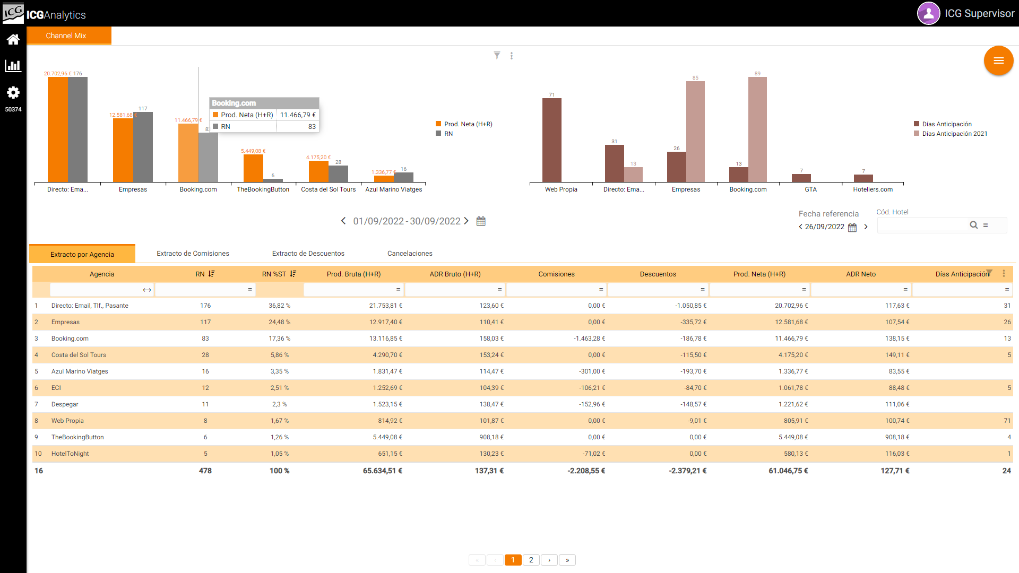Click the home icon in sidebar
1019x573 pixels.
tap(13, 39)
